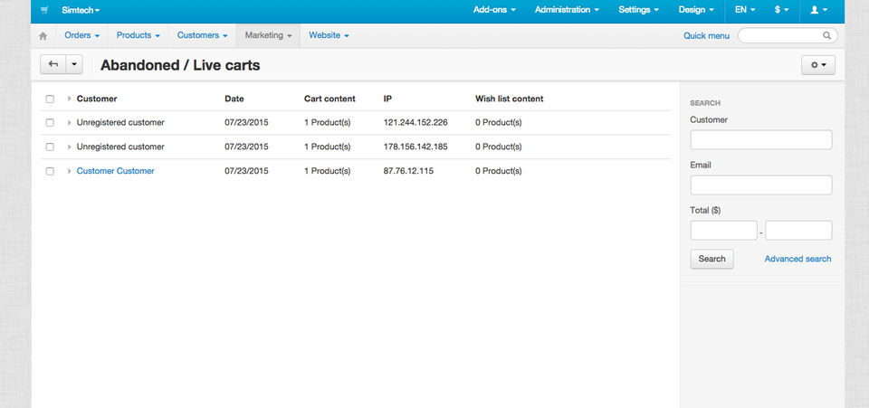Open the Website menu

pos(329,35)
